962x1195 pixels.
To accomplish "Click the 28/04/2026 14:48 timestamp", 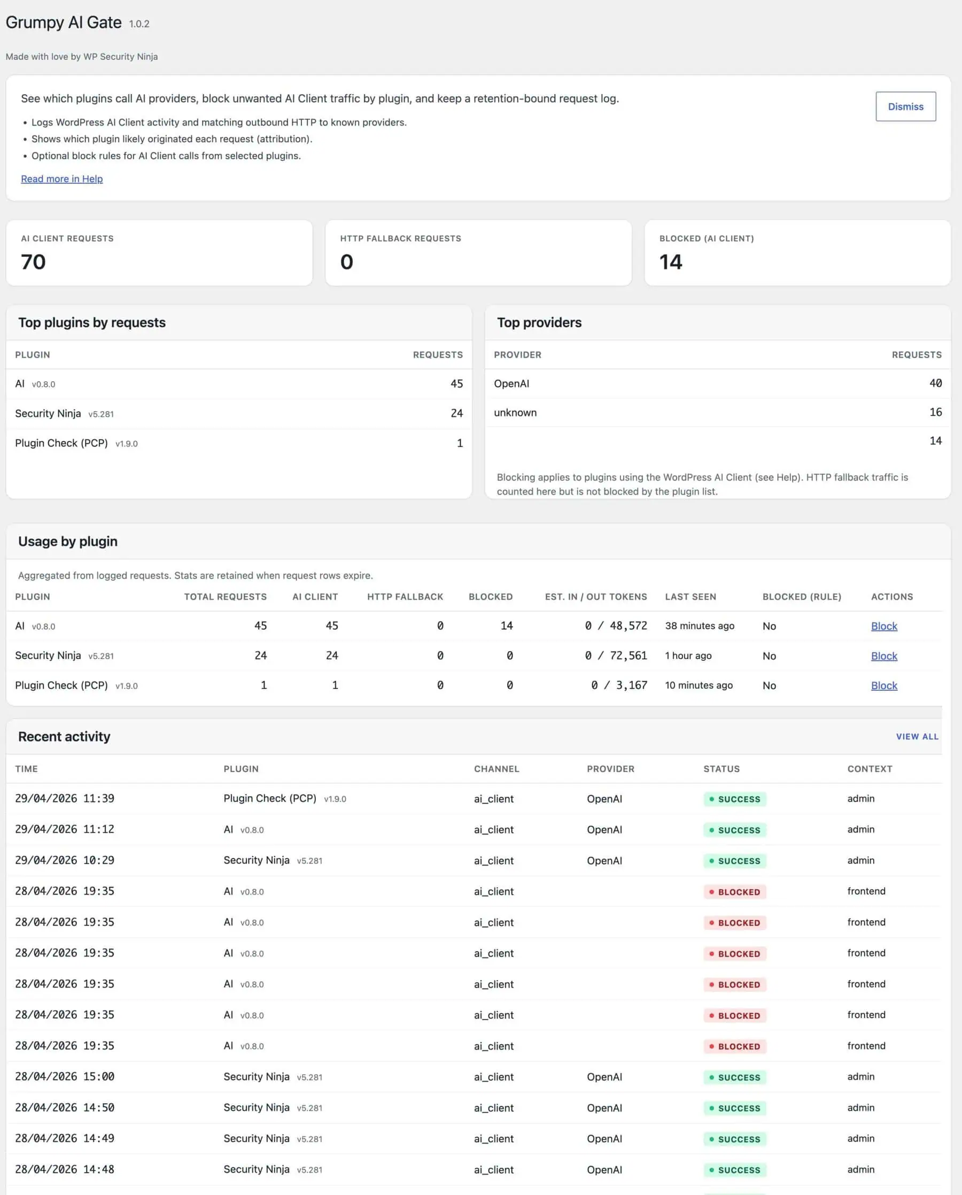I will point(65,1169).
